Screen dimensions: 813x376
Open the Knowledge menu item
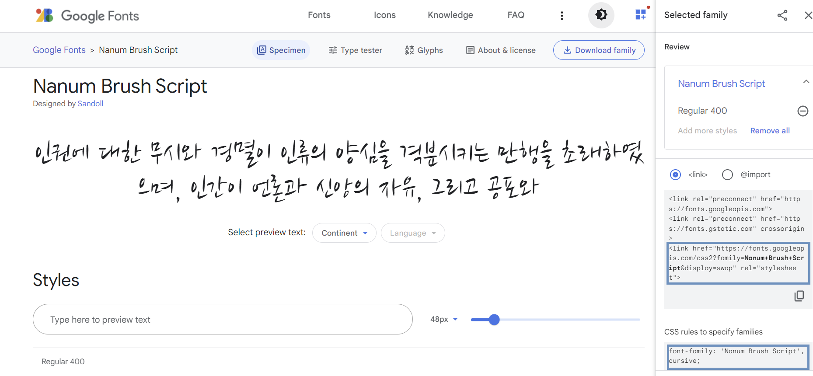coord(450,15)
